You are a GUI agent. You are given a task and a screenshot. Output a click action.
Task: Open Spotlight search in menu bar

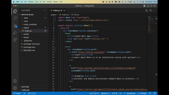141,2
